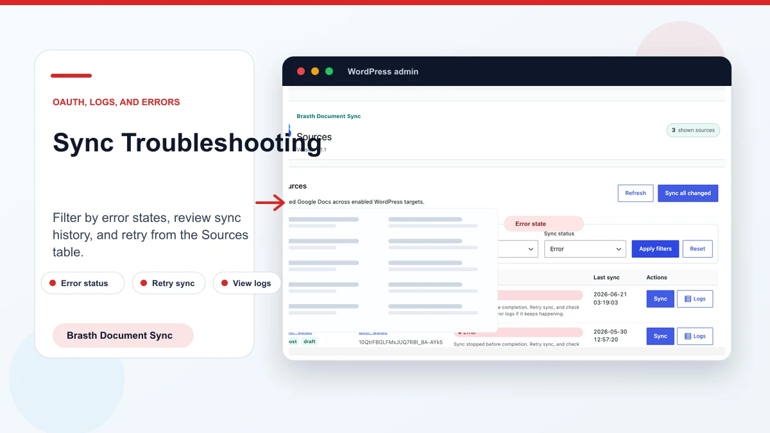770x433 pixels.
Task: Click the Actions column header
Action: point(656,278)
